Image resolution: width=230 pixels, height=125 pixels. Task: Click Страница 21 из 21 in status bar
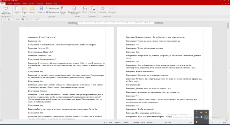tap(139, 122)
